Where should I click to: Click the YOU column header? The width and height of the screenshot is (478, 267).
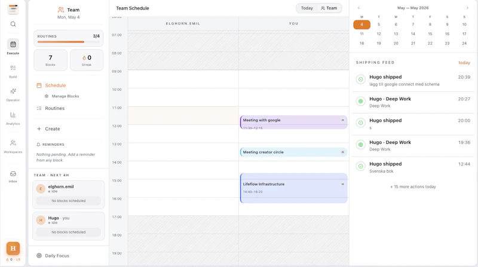(x=293, y=23)
